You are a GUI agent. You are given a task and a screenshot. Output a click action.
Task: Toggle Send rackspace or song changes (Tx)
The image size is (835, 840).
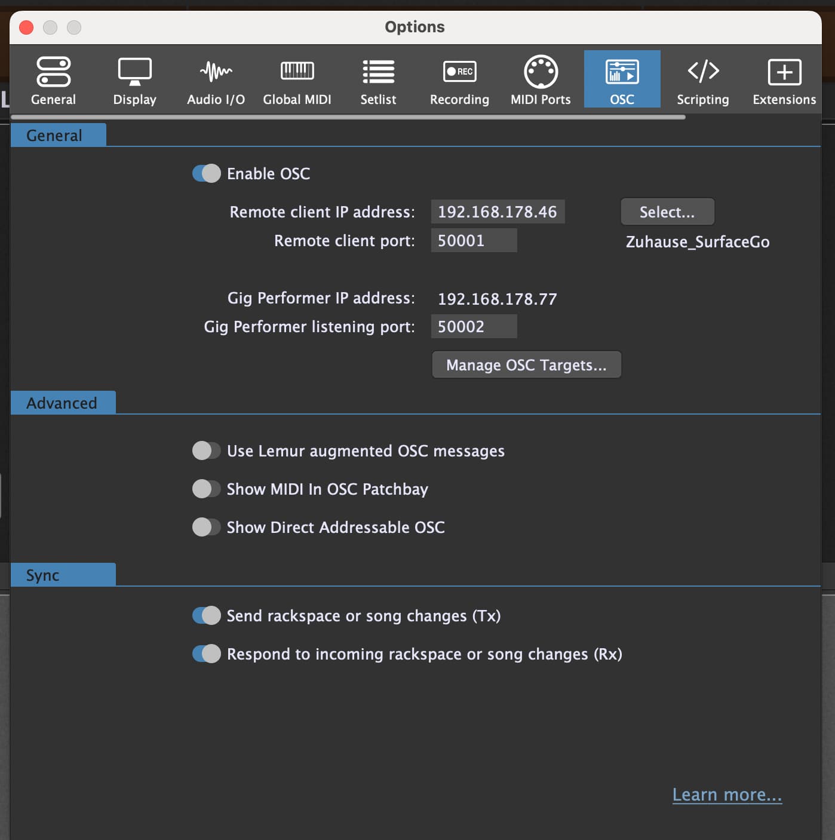tap(207, 616)
